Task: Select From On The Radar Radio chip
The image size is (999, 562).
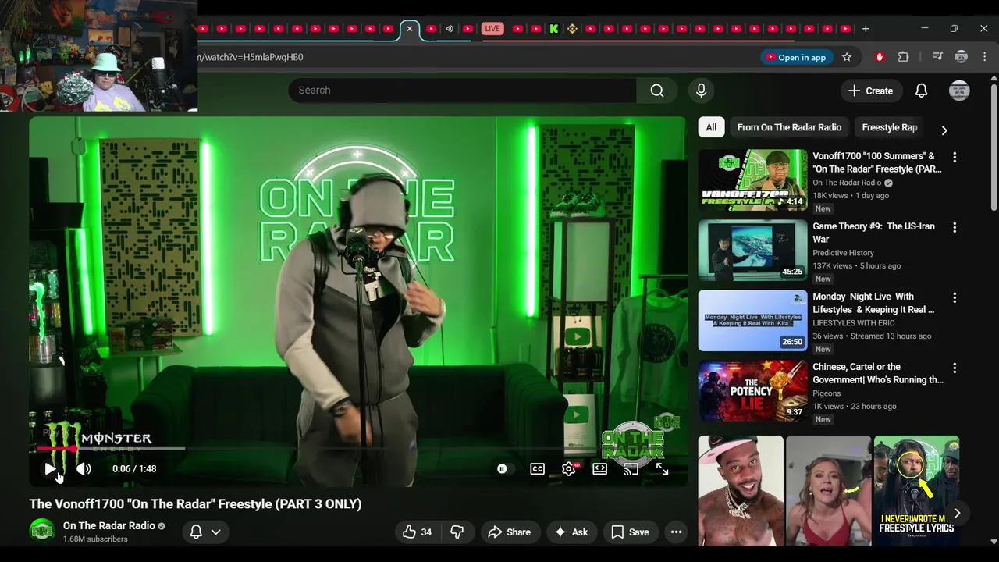Action: [789, 127]
